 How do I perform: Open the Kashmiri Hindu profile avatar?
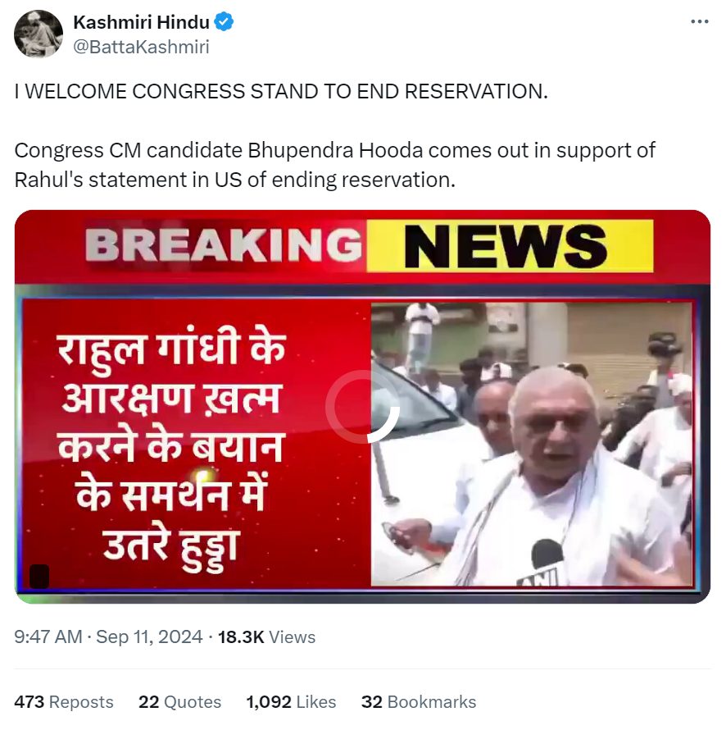(39, 34)
